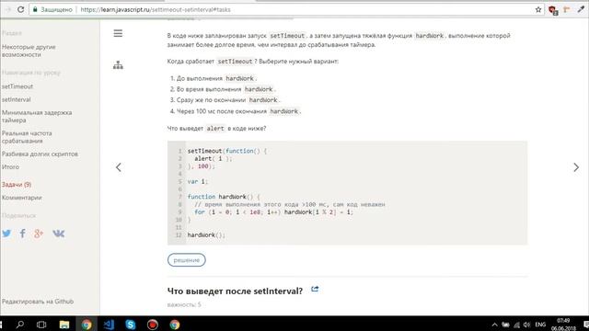Open the orange flag extension icon
This screenshot has height=331, width=589.
[x=567, y=9]
